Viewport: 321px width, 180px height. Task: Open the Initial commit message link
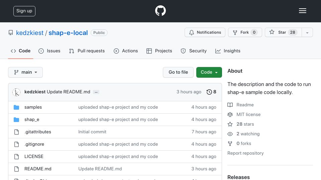(x=92, y=132)
